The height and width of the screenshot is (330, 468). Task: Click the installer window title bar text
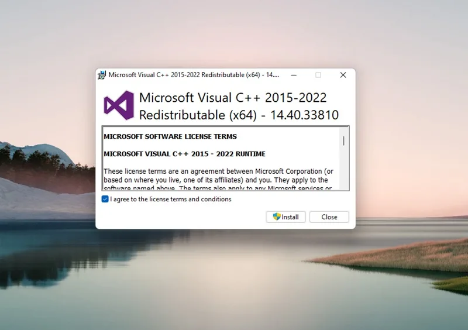[x=194, y=75]
